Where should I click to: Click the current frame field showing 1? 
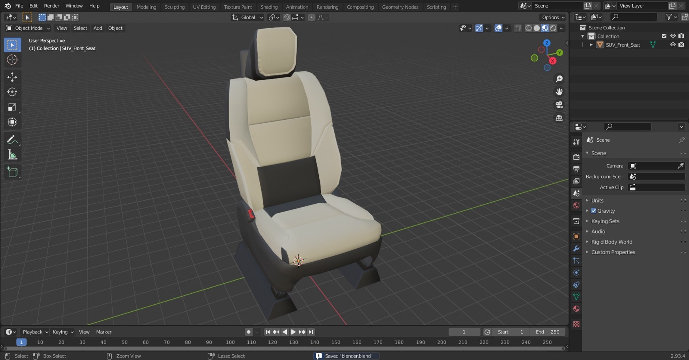click(x=464, y=332)
